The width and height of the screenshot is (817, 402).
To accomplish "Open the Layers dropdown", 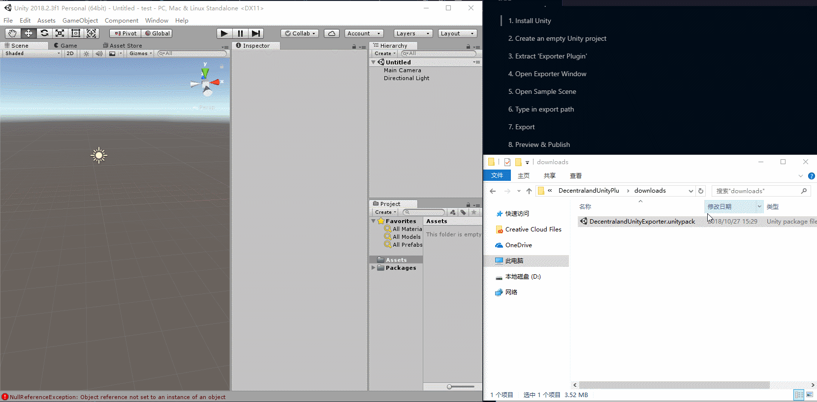I will click(x=413, y=33).
